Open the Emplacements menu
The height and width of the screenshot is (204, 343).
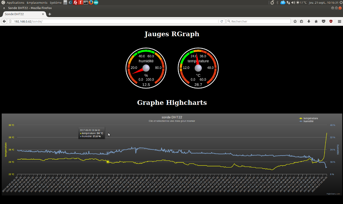click(37, 2)
